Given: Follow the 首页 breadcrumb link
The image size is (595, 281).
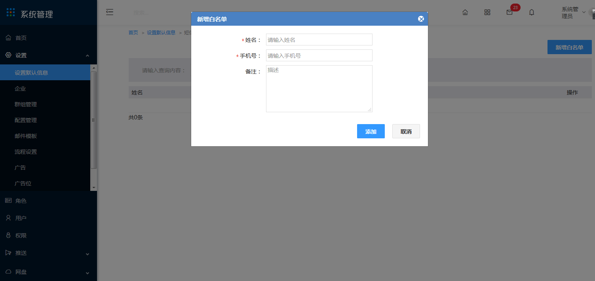Looking at the screenshot, I should coord(133,32).
